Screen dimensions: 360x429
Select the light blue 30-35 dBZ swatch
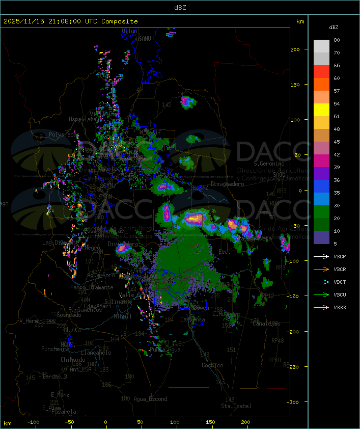point(321,199)
